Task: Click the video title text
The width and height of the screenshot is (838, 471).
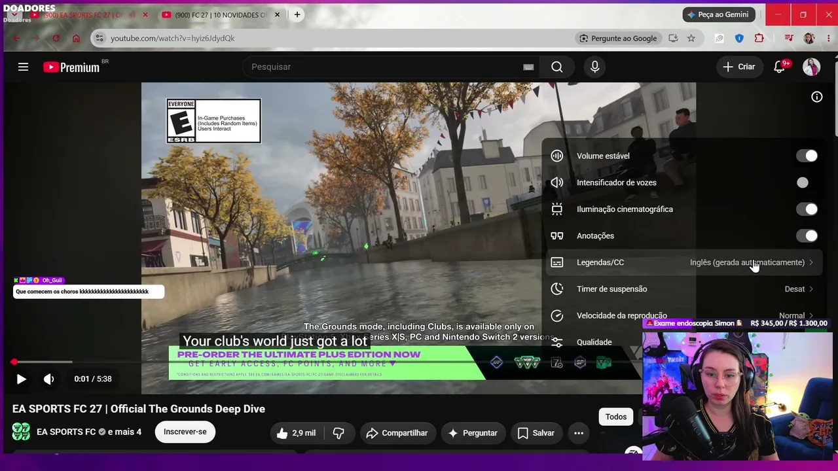Action: point(139,409)
